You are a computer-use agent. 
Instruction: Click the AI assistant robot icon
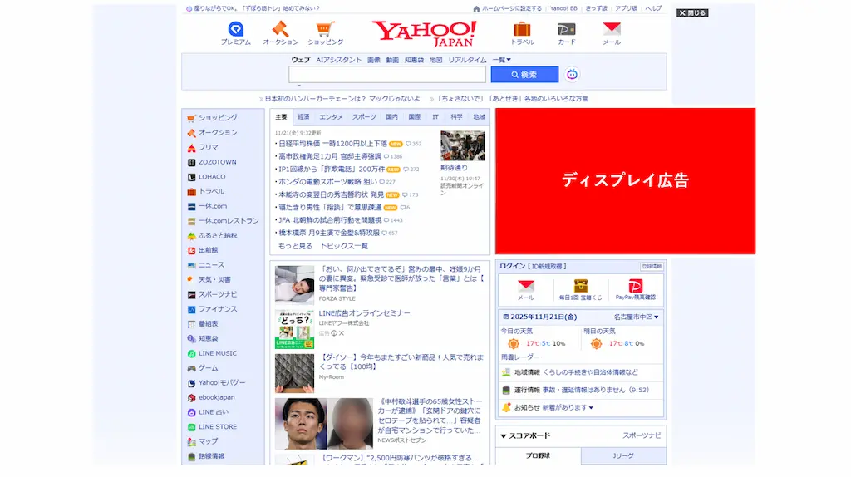[x=572, y=75]
